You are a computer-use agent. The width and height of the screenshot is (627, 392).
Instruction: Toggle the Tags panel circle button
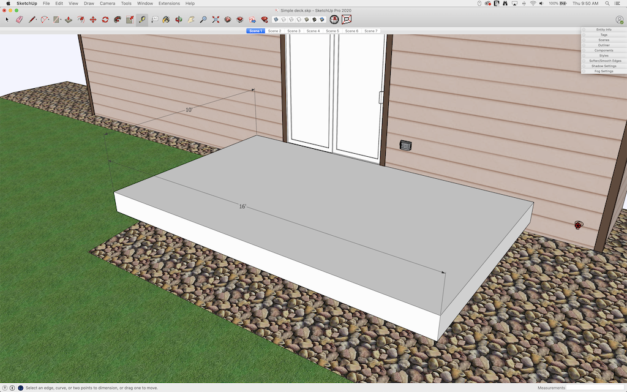(584, 35)
